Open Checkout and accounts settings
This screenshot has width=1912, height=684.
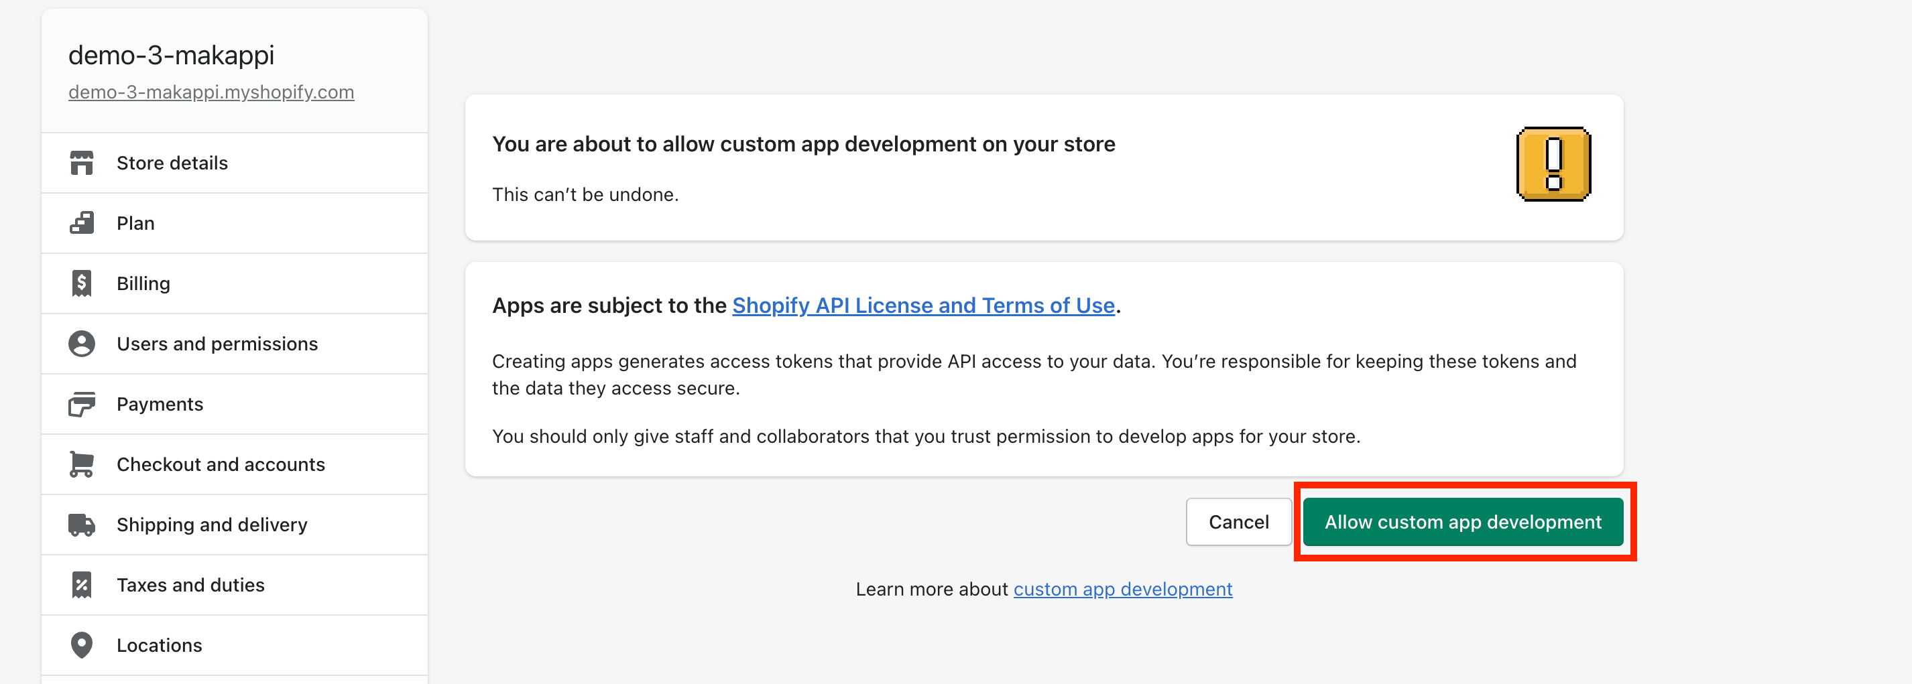[221, 464]
